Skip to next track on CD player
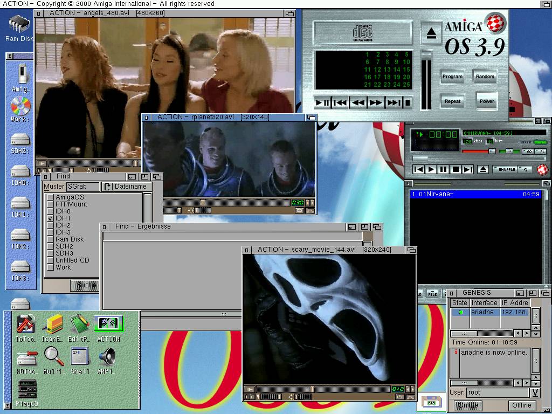This screenshot has width=552, height=414. tap(393, 103)
